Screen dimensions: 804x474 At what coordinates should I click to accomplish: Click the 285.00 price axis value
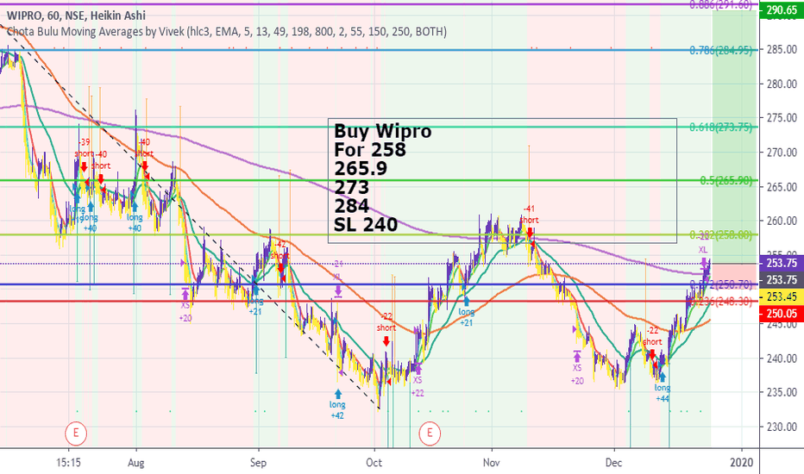782,50
